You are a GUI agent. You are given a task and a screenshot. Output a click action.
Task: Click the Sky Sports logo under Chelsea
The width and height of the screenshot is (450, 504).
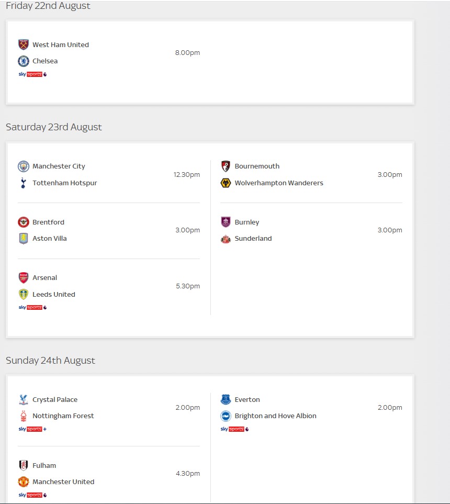coord(32,74)
